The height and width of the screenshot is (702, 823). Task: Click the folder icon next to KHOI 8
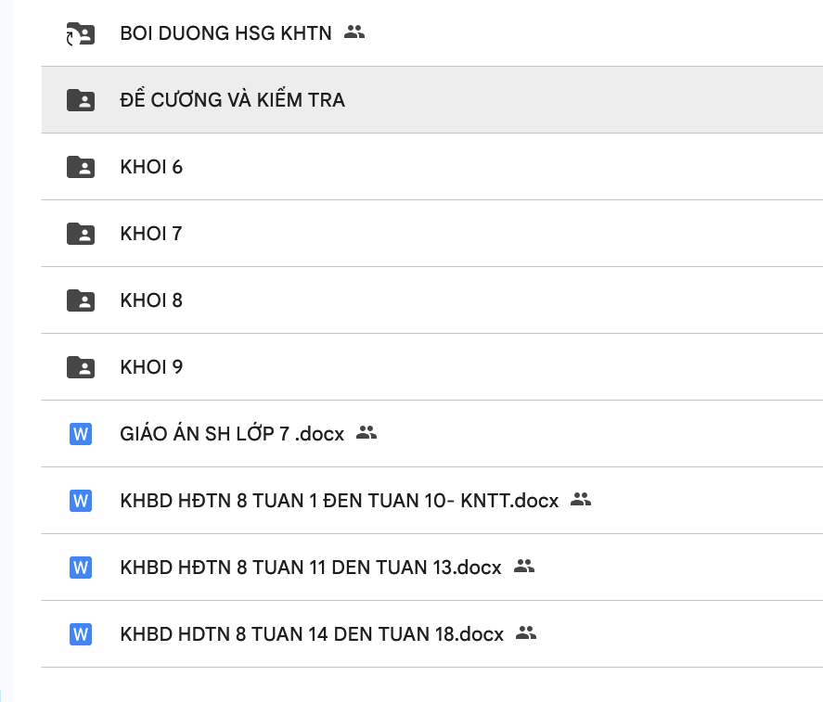81,300
